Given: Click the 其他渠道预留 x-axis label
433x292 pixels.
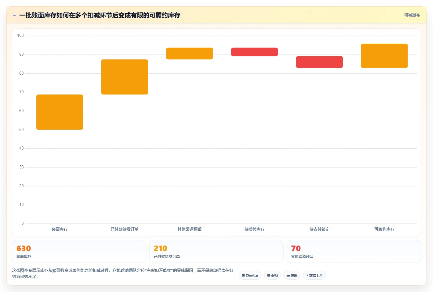Looking at the screenshot, I should pyautogui.click(x=189, y=229).
